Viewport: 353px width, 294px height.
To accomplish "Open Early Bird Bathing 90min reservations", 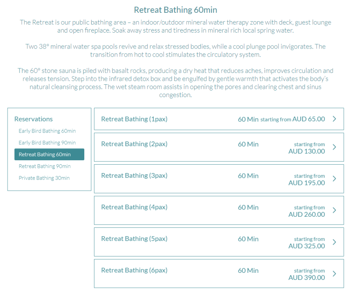I will [47, 143].
